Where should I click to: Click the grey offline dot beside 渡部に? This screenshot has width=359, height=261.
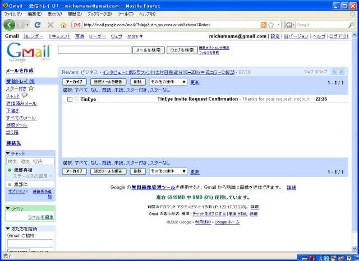click(x=10, y=184)
